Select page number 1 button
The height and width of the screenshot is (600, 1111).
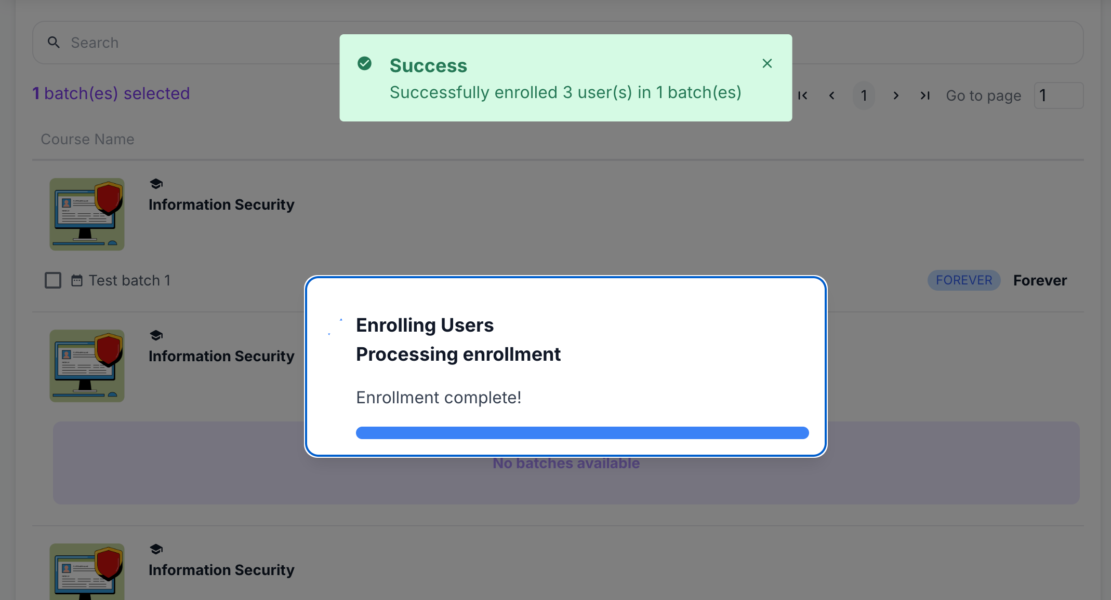(x=864, y=96)
